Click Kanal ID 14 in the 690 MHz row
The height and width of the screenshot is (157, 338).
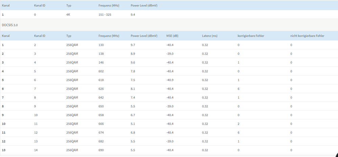tap(36, 150)
